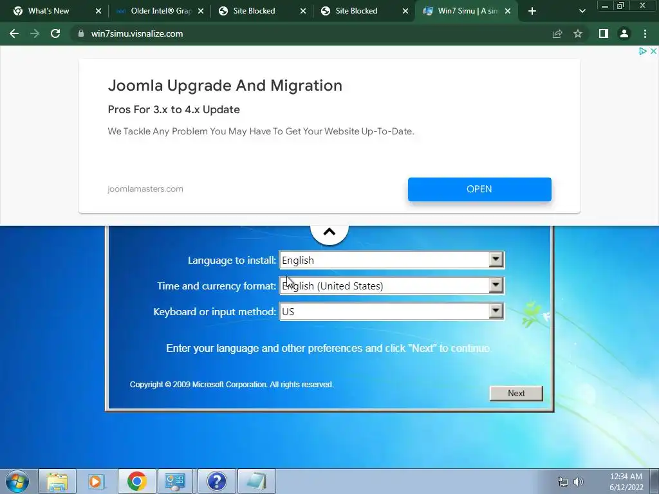Open the Control Panel taskbar icon
Screen dimensions: 659x494
point(175,481)
